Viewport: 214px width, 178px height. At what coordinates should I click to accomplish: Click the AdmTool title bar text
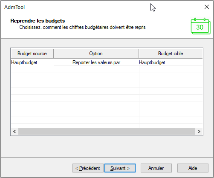(x=14, y=7)
